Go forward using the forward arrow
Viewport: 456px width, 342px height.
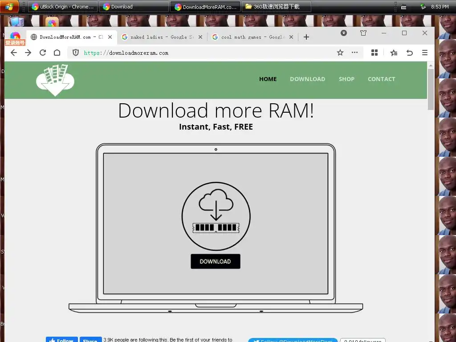click(28, 53)
